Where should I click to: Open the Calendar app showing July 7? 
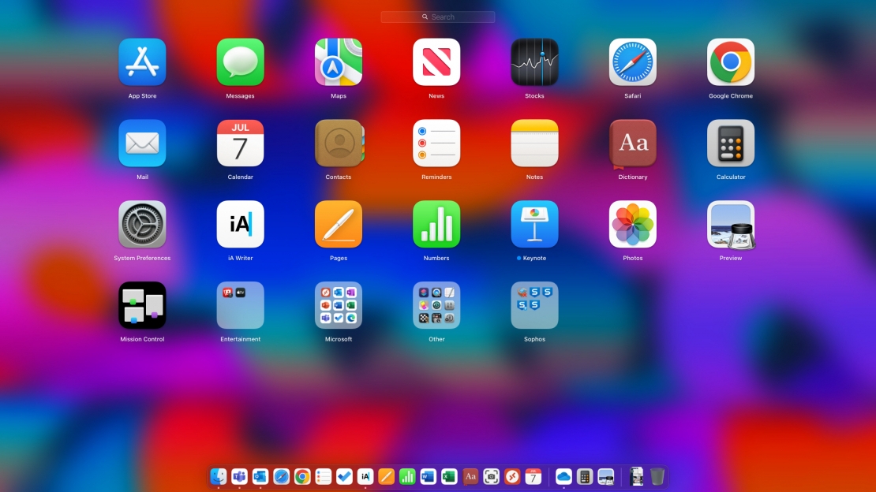240,143
